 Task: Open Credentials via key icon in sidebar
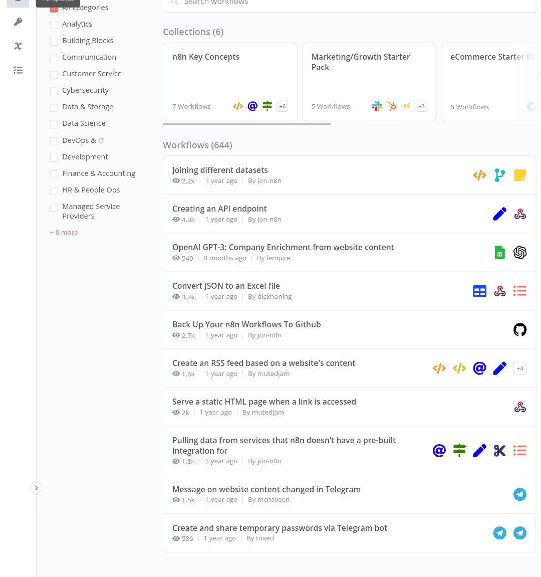click(x=18, y=22)
